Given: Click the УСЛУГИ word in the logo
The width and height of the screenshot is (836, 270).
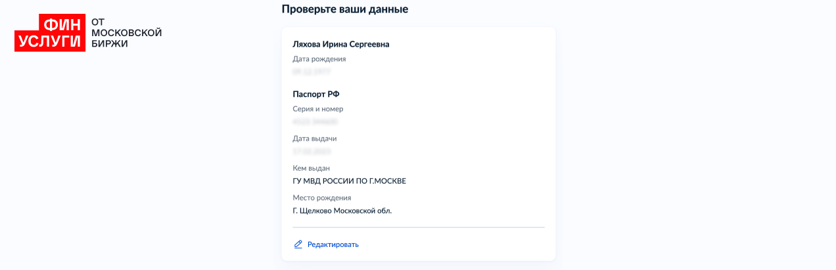Looking at the screenshot, I should pyautogui.click(x=50, y=41).
